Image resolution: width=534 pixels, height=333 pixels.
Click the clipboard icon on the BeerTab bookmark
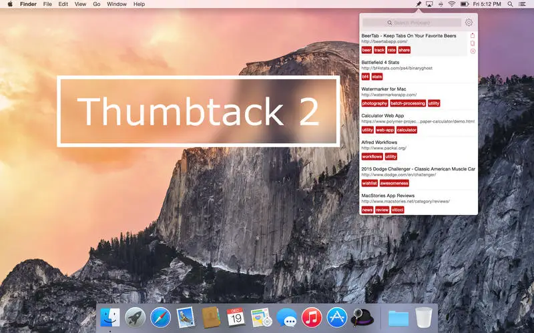[x=473, y=35]
